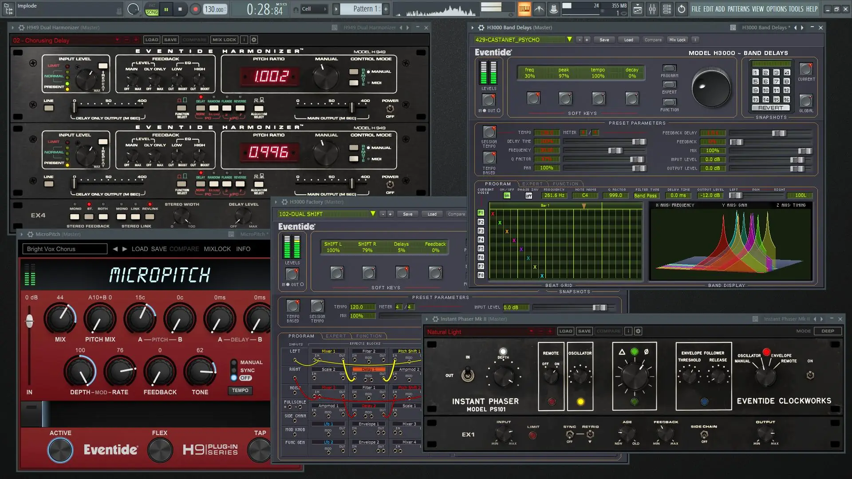Screen dimensions: 852x479
Task: Click the record button in transport
Action: pyautogui.click(x=195, y=9)
